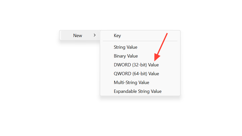The width and height of the screenshot is (242, 136).
Task: Click the right-pointing arrow next to New
Action: coord(95,35)
